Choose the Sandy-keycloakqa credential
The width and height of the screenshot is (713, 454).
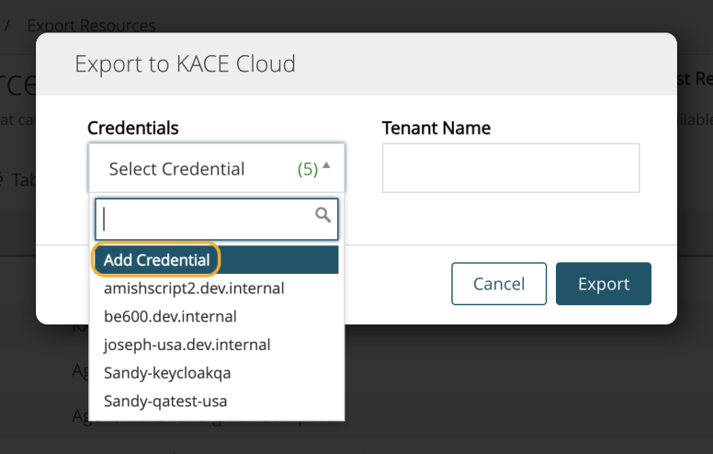(167, 373)
